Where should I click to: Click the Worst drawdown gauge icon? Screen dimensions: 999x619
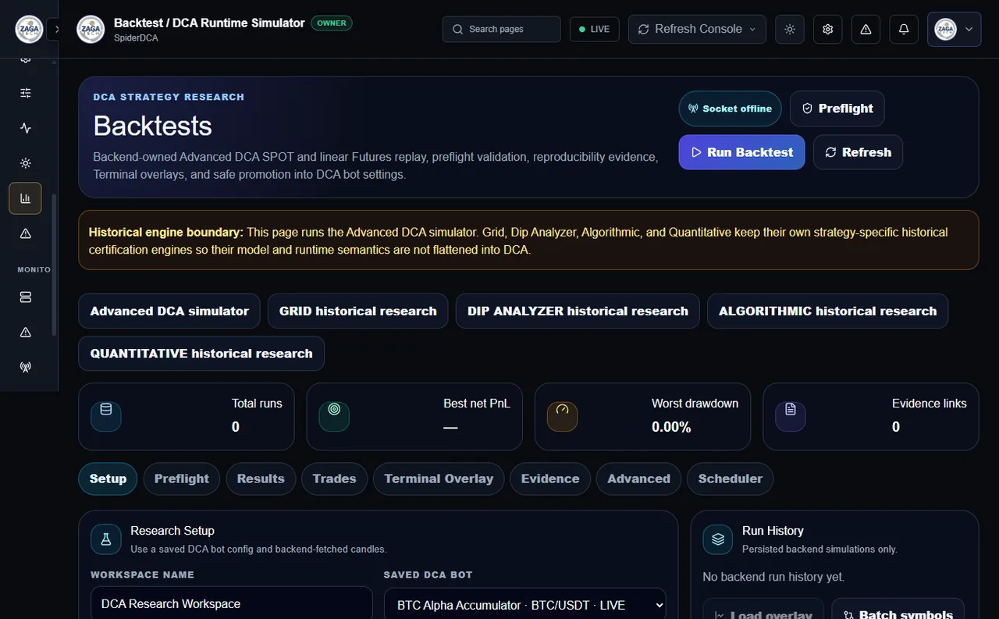(562, 417)
